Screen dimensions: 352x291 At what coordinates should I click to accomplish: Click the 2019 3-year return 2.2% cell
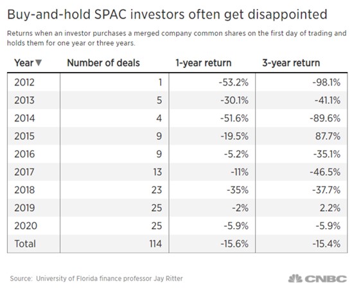301,208
